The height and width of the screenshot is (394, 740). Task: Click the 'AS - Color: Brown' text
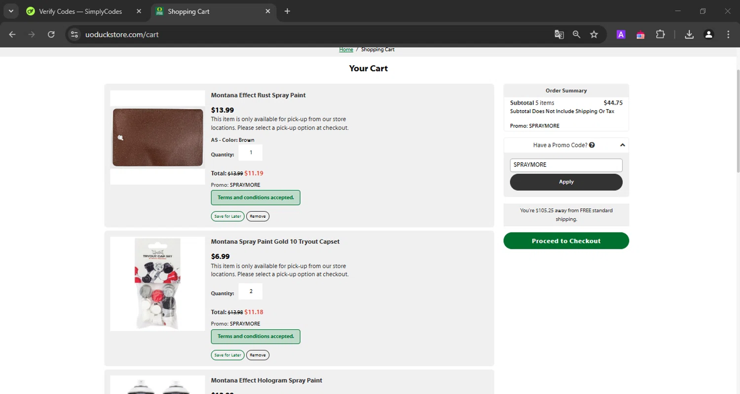coord(233,140)
